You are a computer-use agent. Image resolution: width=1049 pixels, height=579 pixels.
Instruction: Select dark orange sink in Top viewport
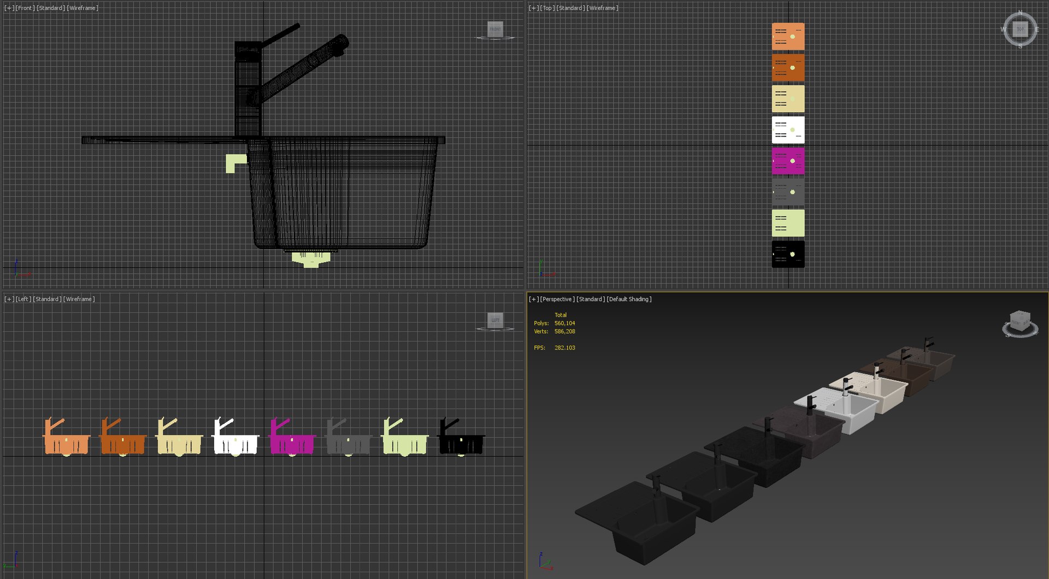[x=788, y=67]
